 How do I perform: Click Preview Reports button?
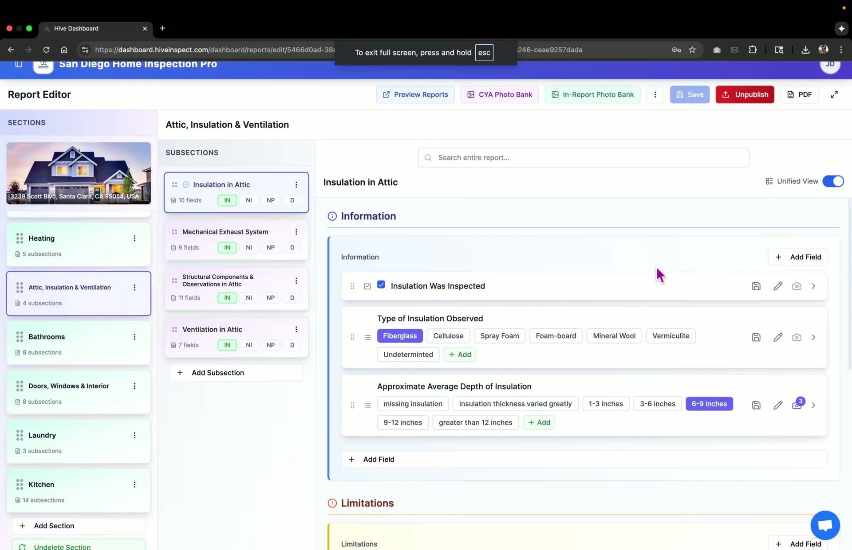(x=415, y=94)
